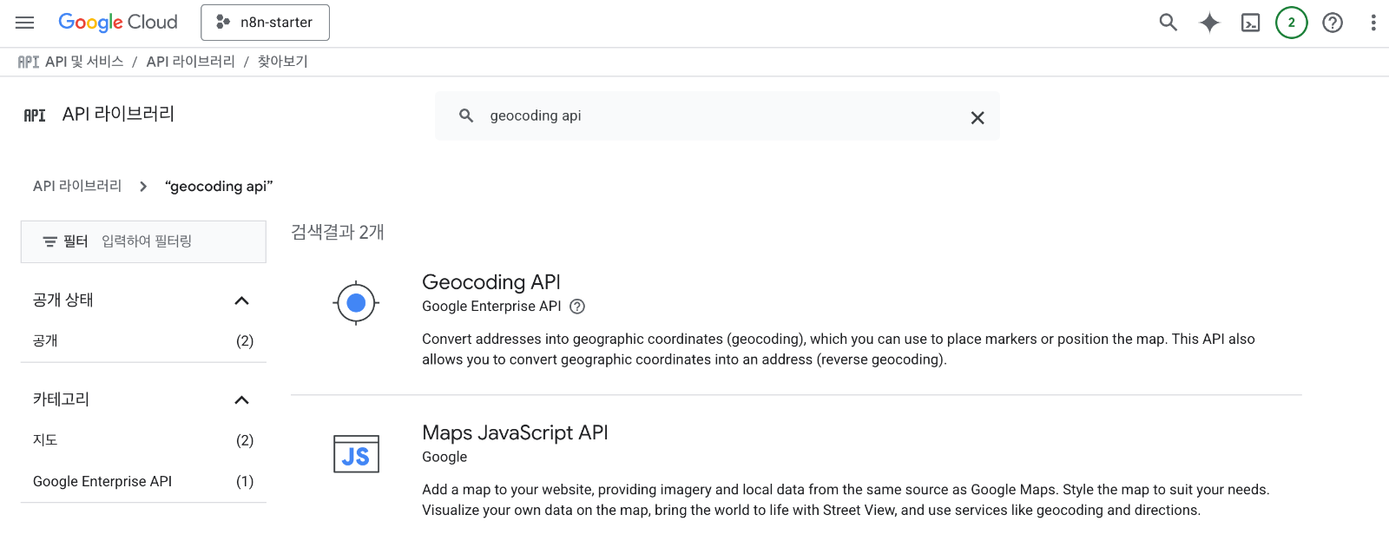This screenshot has height=541, width=1389.
Task: Focus the '입력하여 필터링' filter input
Action: coord(147,241)
